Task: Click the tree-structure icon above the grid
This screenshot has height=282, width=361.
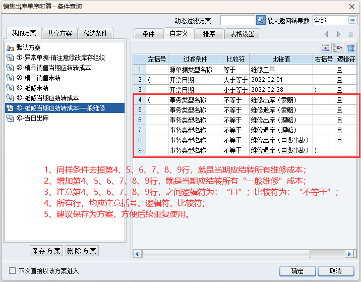Action: pyautogui.click(x=338, y=47)
